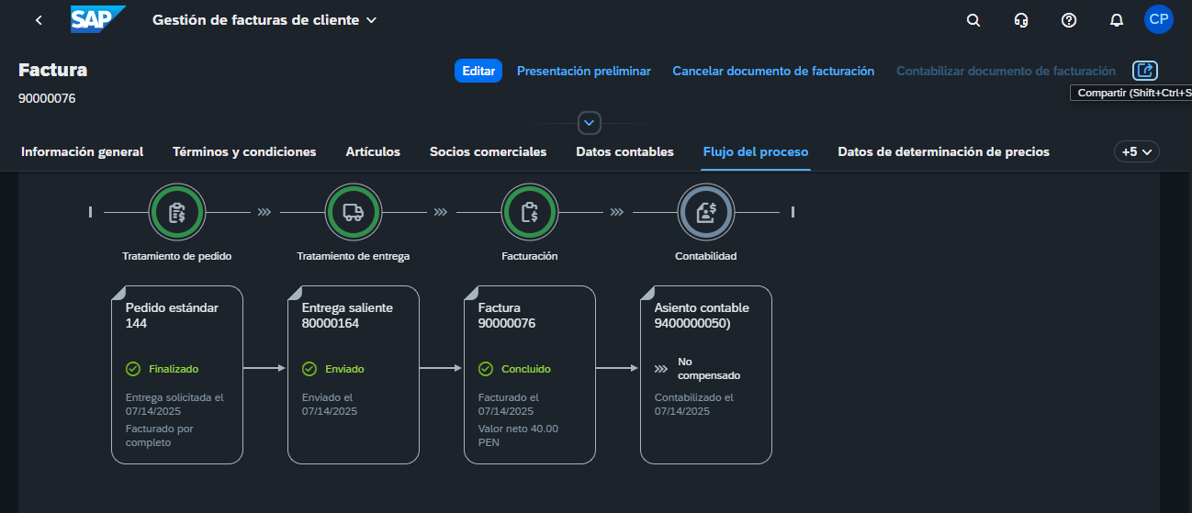This screenshot has height=513, width=1192.
Task: Switch to the Datos contables tab
Action: pos(624,152)
